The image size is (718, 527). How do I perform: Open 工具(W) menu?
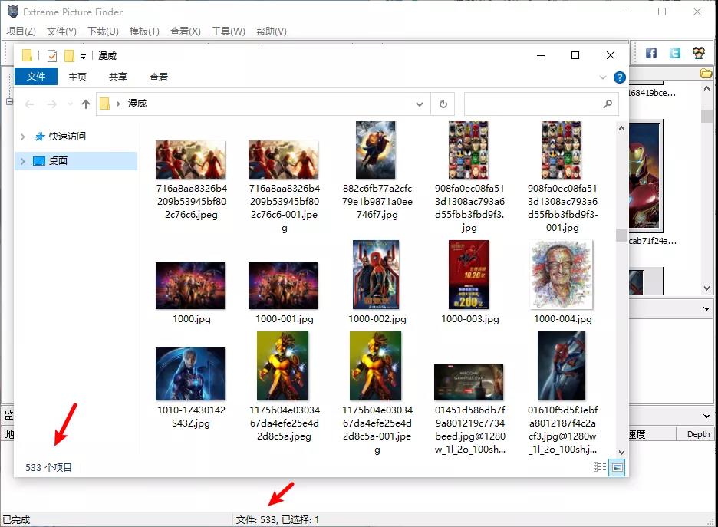pos(228,31)
